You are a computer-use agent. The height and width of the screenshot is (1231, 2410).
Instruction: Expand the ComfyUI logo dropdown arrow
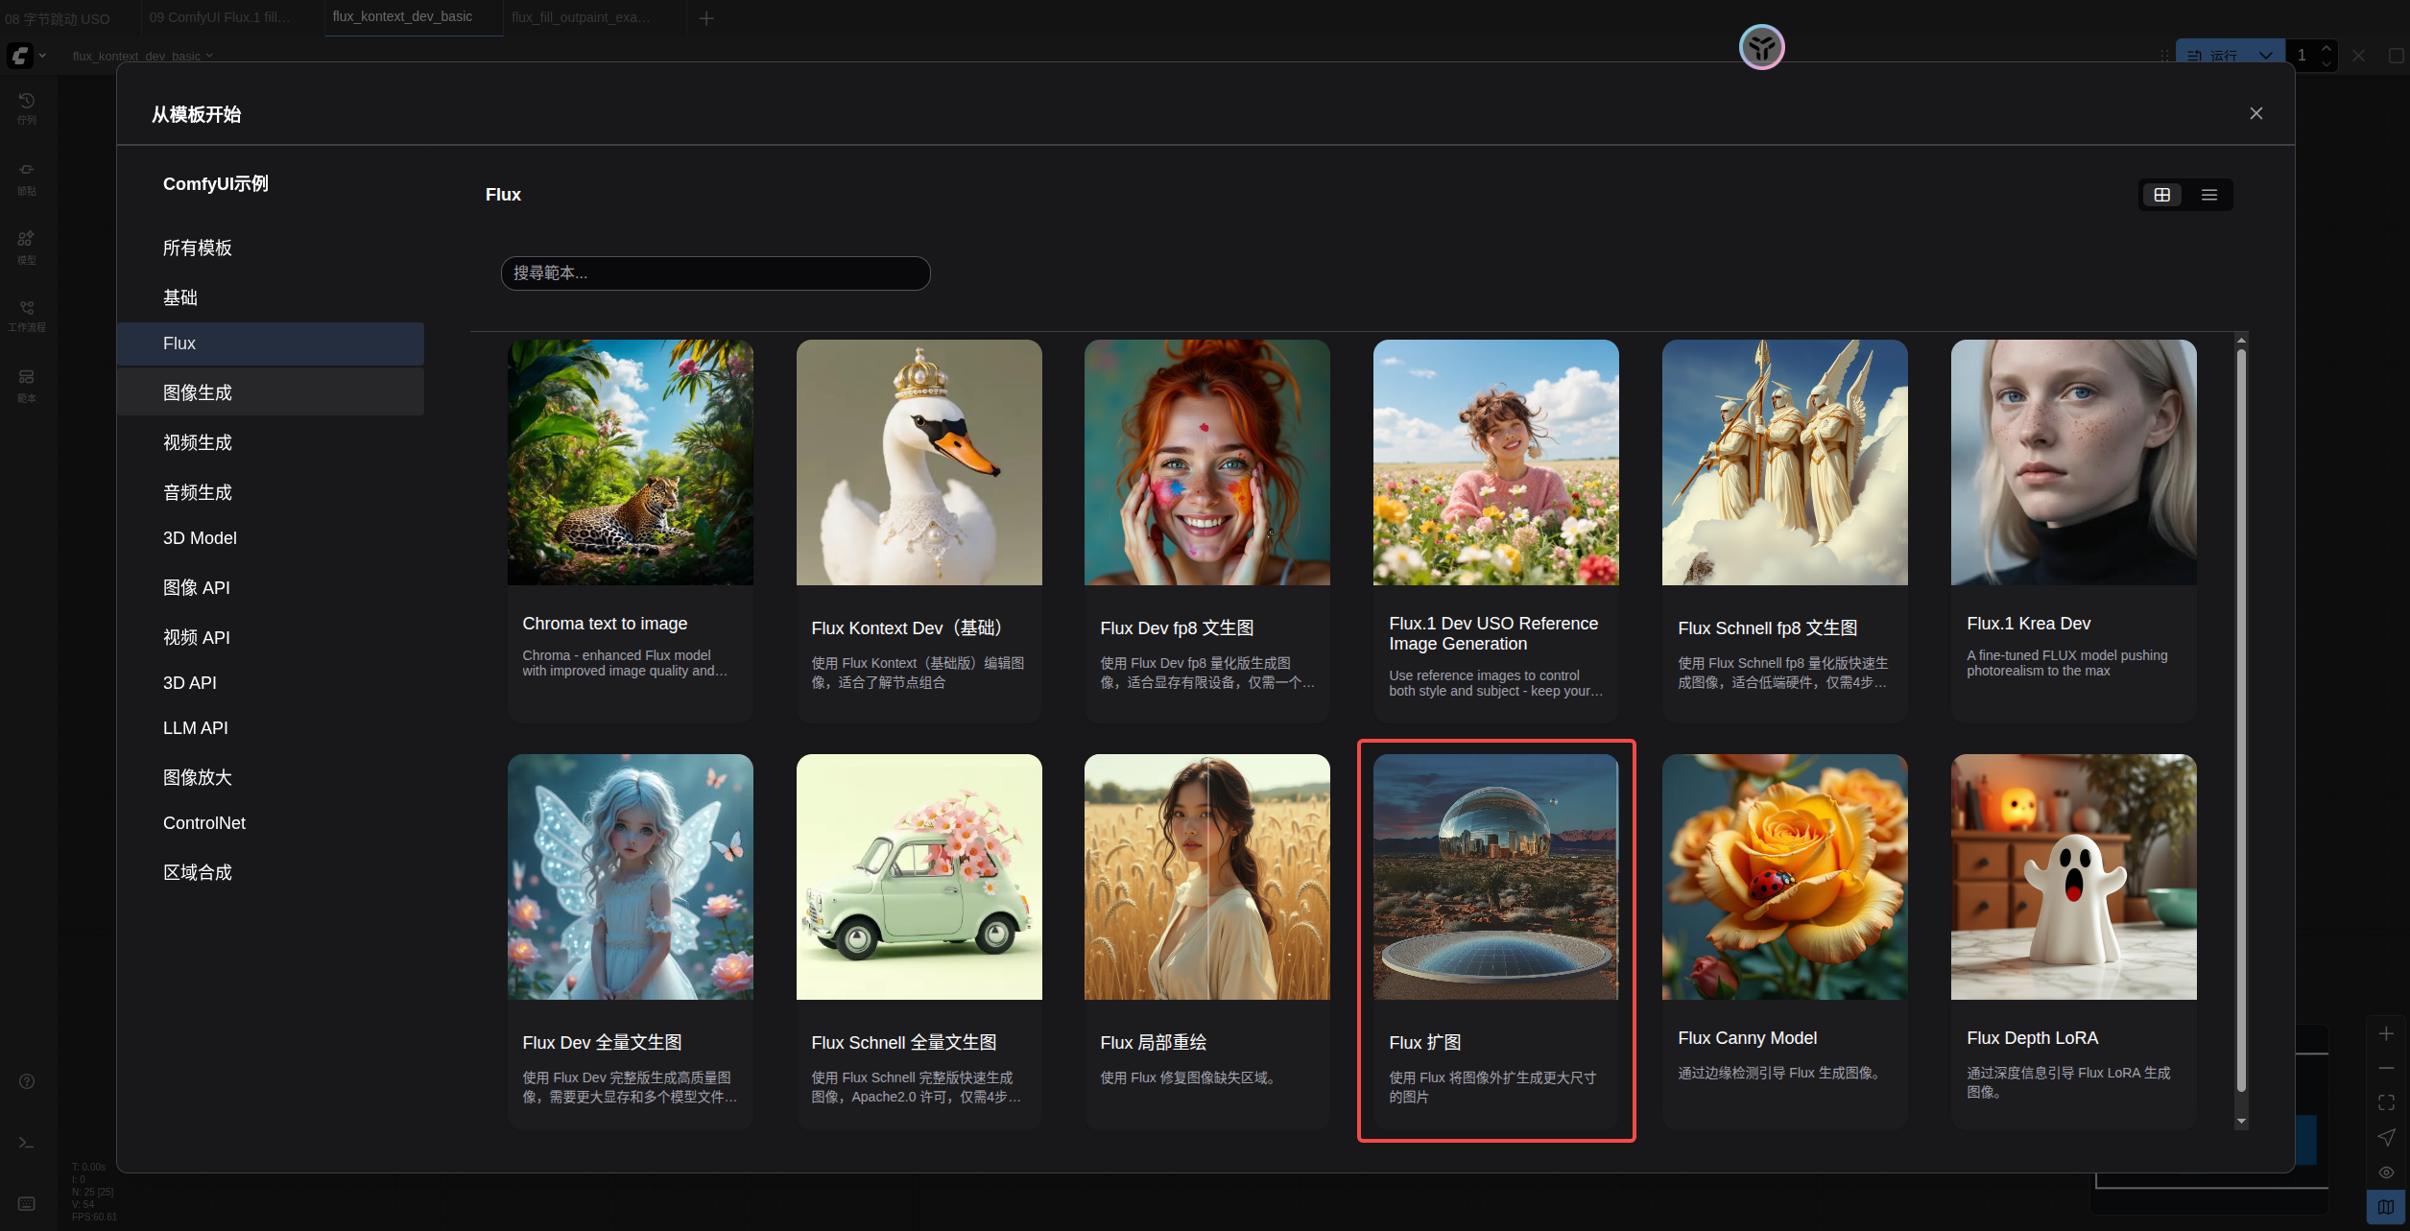(x=42, y=56)
